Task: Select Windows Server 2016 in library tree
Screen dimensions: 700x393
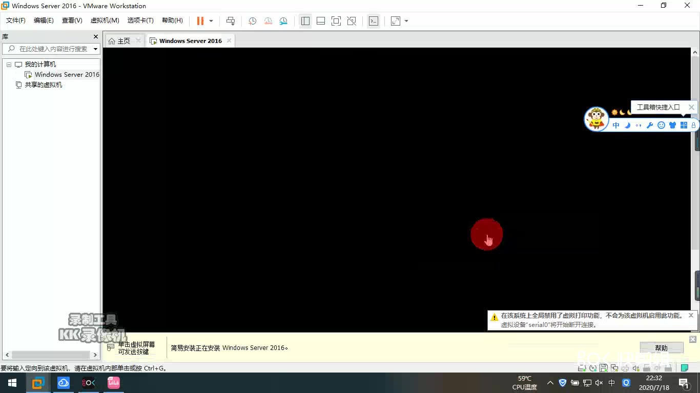Action: pyautogui.click(x=67, y=75)
